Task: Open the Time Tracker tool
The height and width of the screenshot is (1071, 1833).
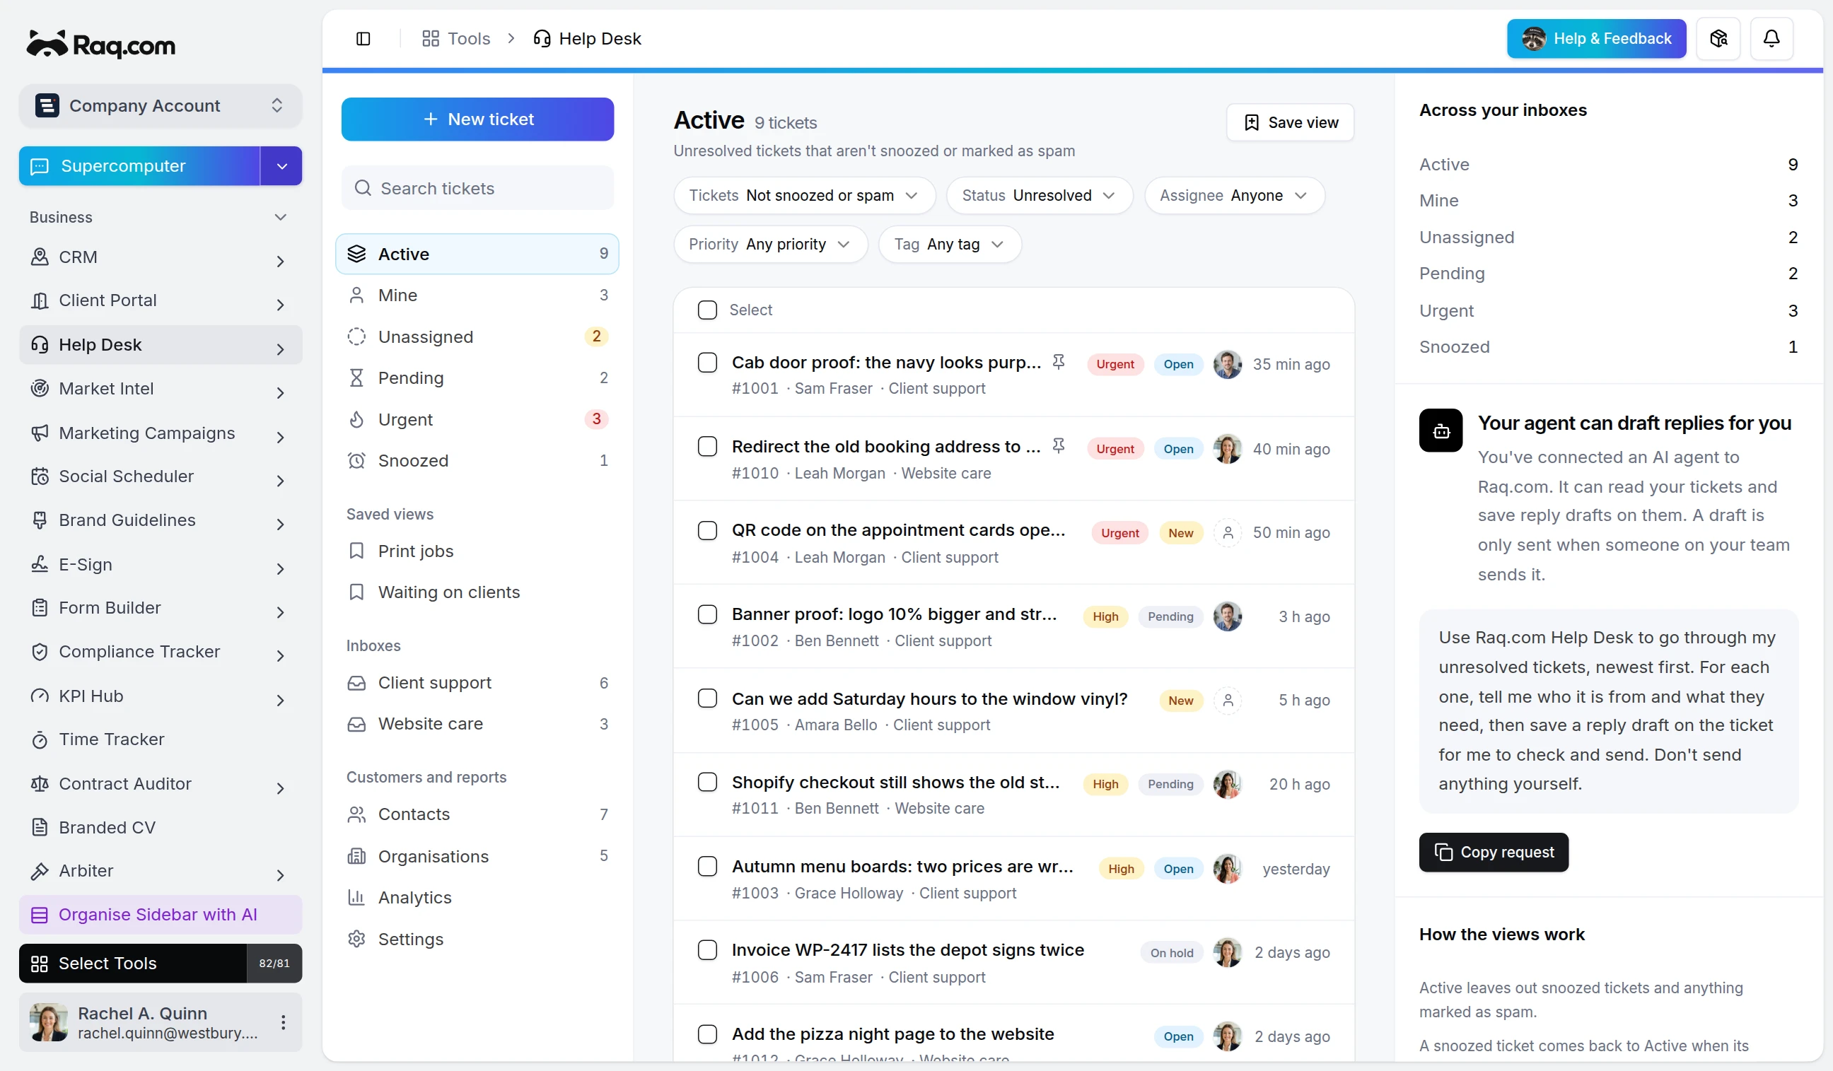Action: 160,739
